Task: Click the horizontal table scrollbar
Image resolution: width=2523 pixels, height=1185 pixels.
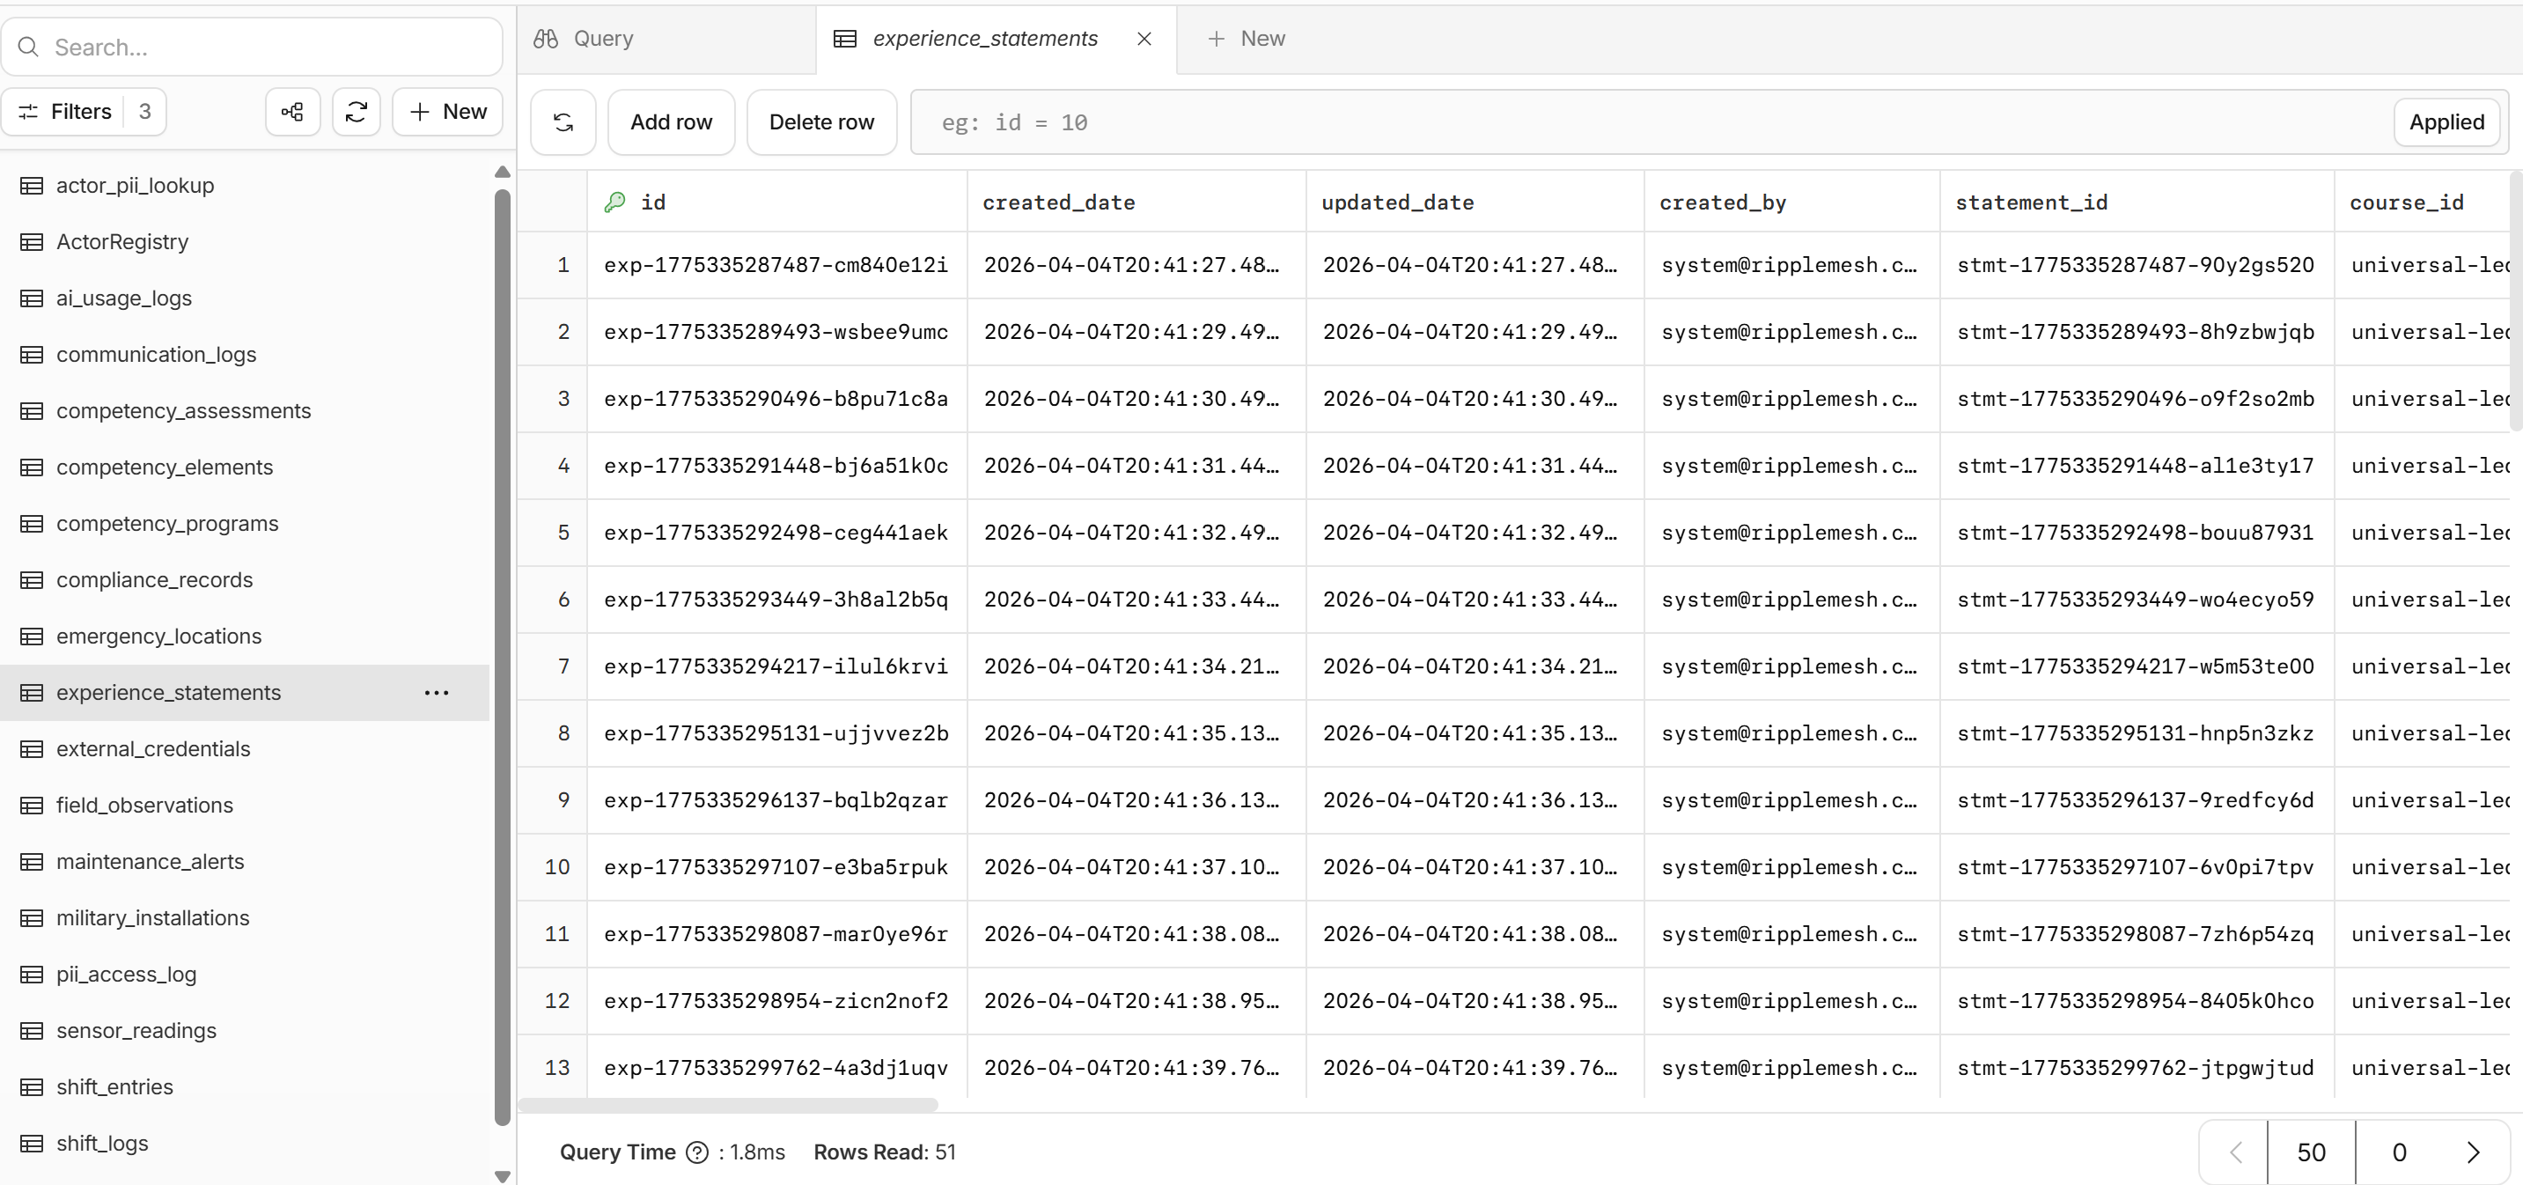Action: click(728, 1105)
